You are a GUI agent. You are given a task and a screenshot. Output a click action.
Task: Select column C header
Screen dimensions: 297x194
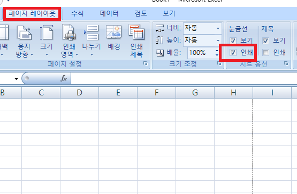point(41,93)
